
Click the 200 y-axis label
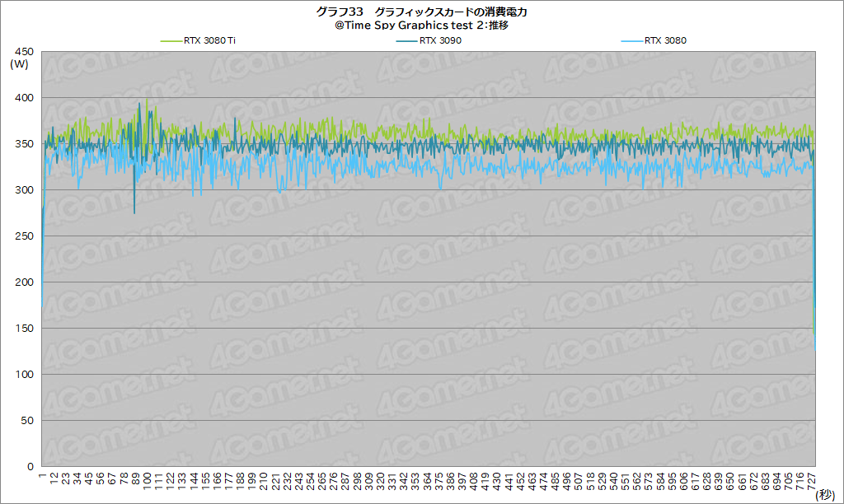pyautogui.click(x=24, y=282)
